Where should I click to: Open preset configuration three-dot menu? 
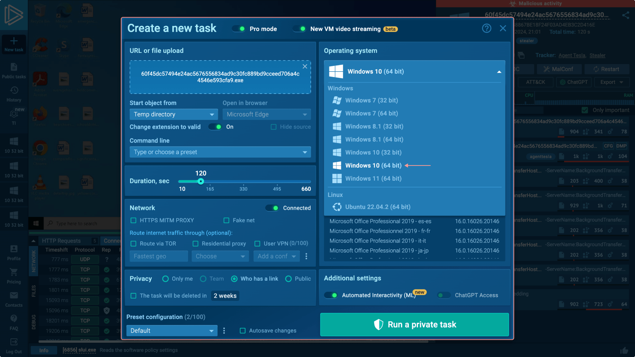coord(224,331)
